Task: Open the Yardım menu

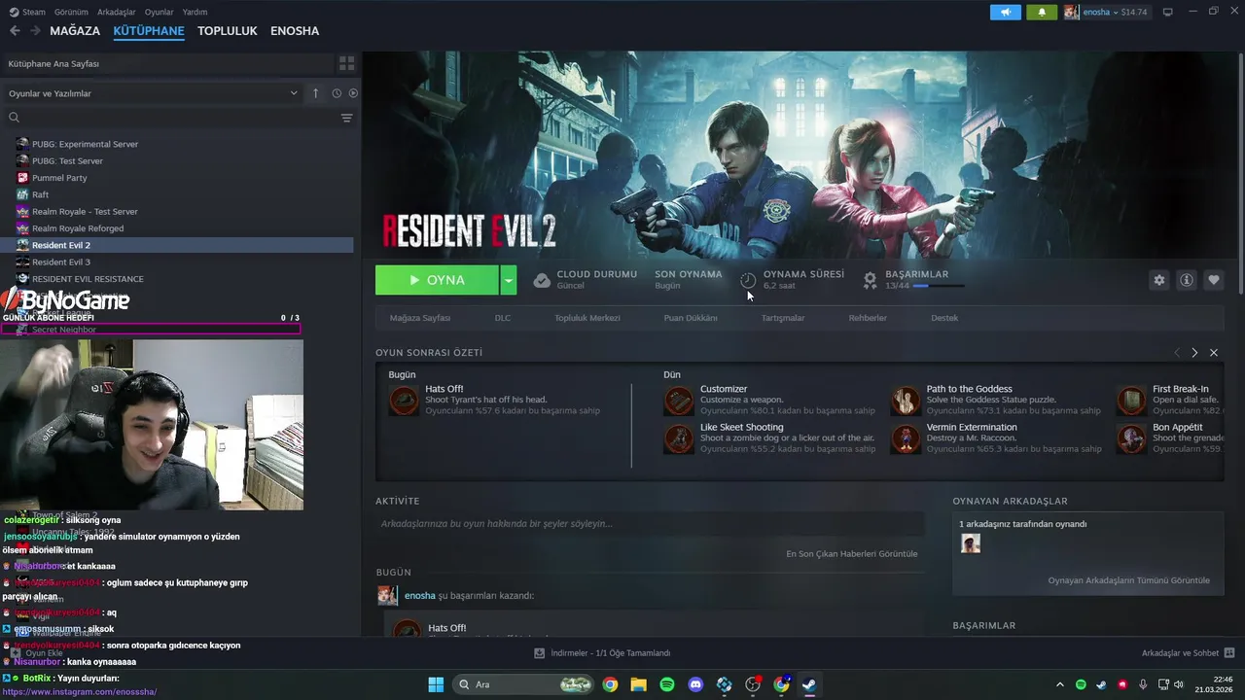Action: pos(196,12)
